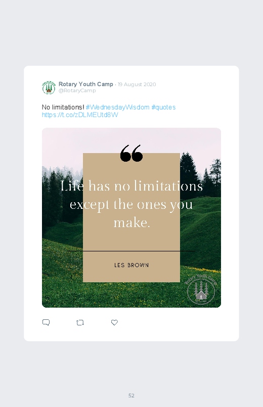The height and width of the screenshot is (407, 263).
Task: Click the reply speech bubble icon
Action: (46, 322)
